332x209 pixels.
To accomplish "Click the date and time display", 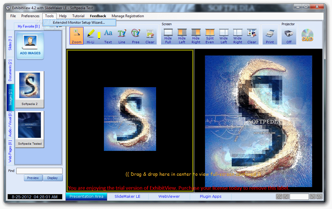I will 35,197.
